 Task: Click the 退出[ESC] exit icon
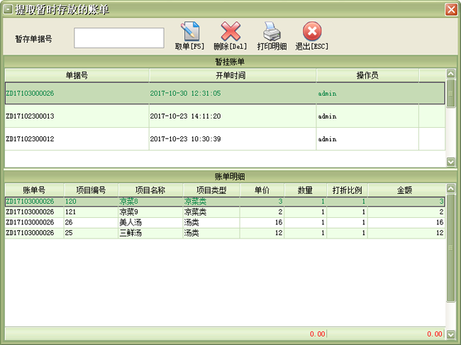pyautogui.click(x=312, y=32)
